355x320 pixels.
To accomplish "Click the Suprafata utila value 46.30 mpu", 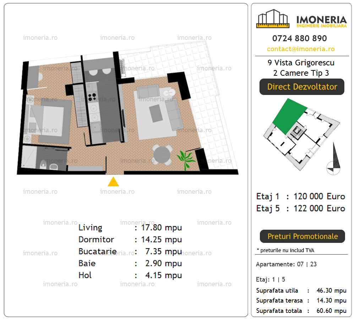I will (332, 290).
